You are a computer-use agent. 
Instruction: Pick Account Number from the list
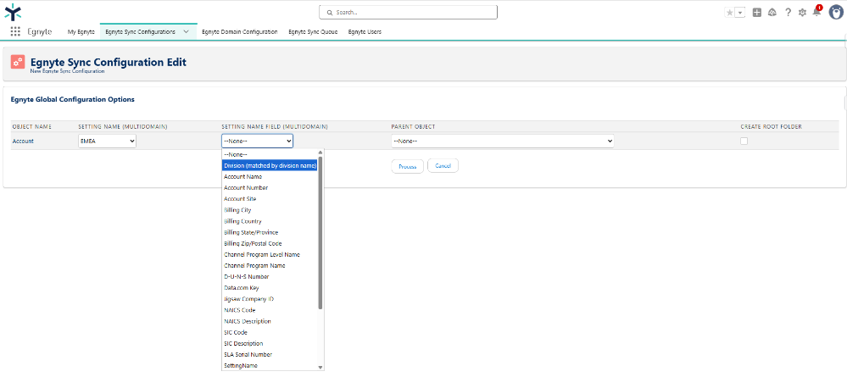[x=270, y=188]
